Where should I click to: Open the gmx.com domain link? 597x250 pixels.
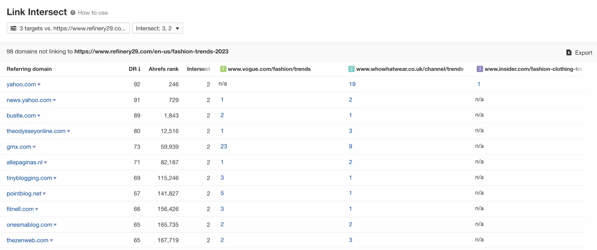click(x=19, y=147)
